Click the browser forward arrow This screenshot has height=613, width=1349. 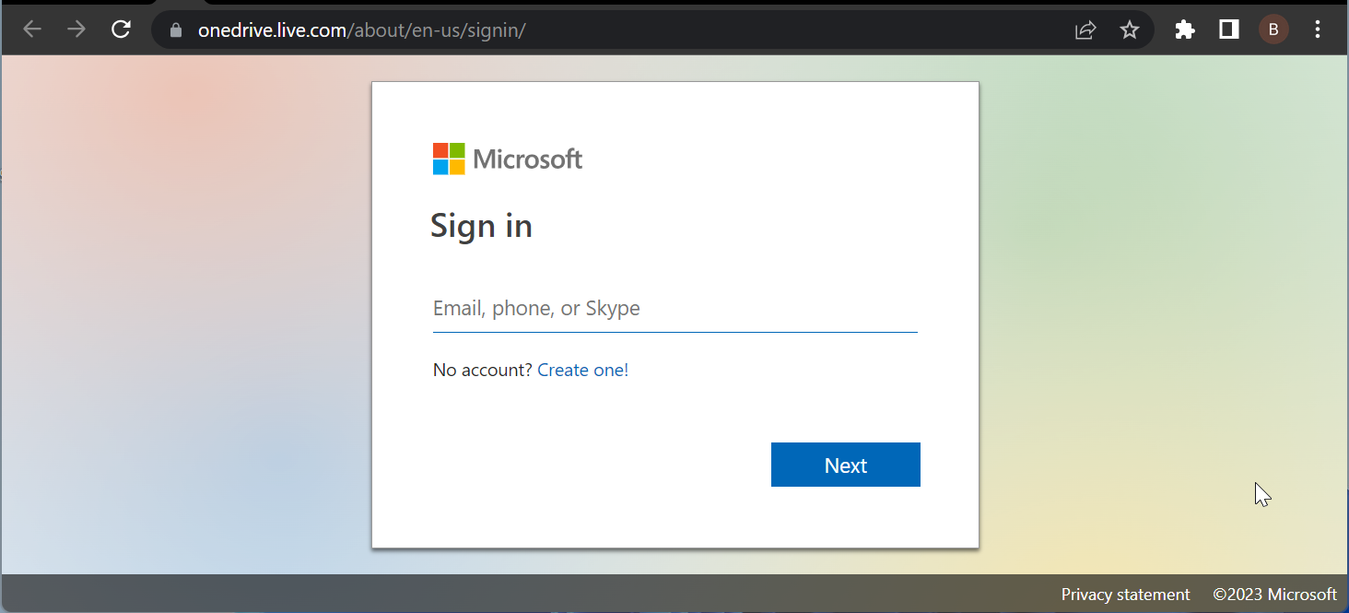[76, 29]
